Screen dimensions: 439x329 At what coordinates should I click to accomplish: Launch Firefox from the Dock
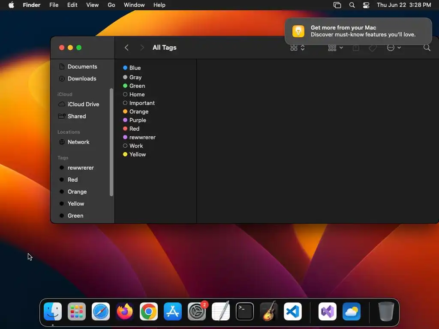[125, 311]
